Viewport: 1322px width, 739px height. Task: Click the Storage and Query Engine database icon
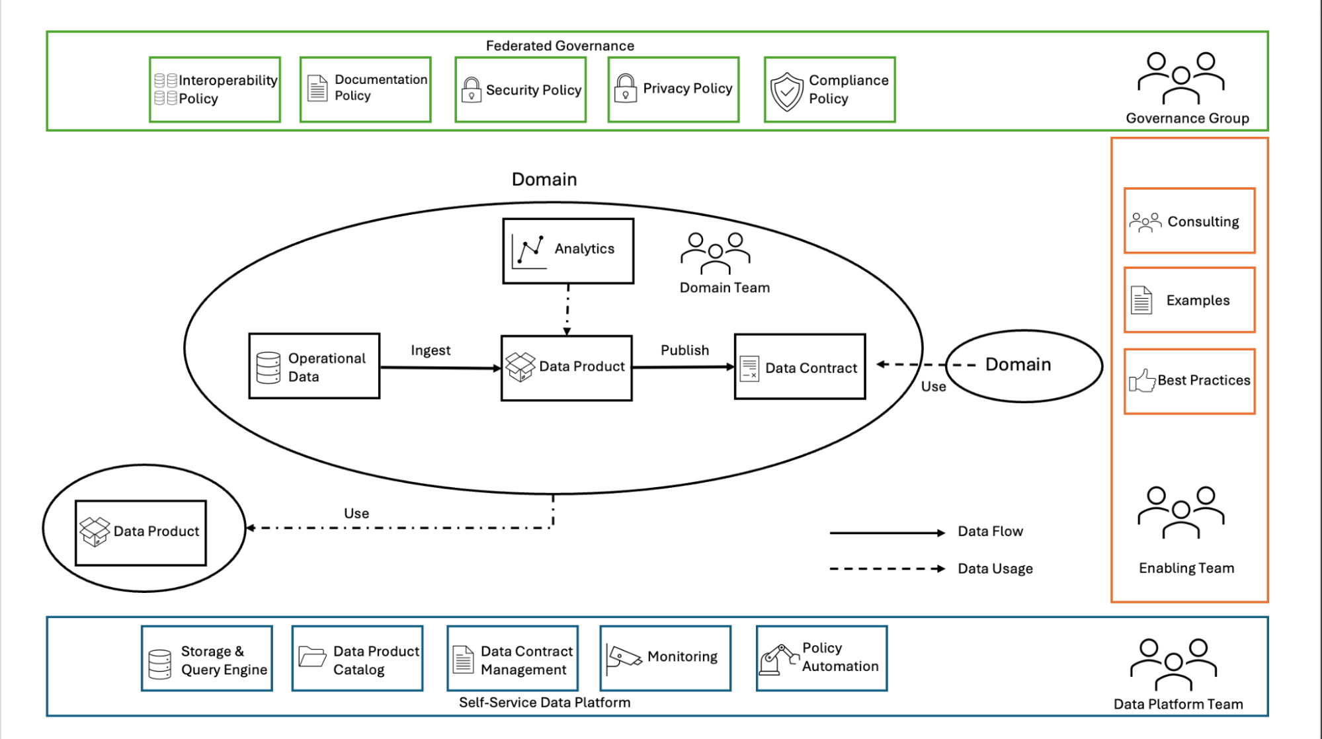coord(159,661)
